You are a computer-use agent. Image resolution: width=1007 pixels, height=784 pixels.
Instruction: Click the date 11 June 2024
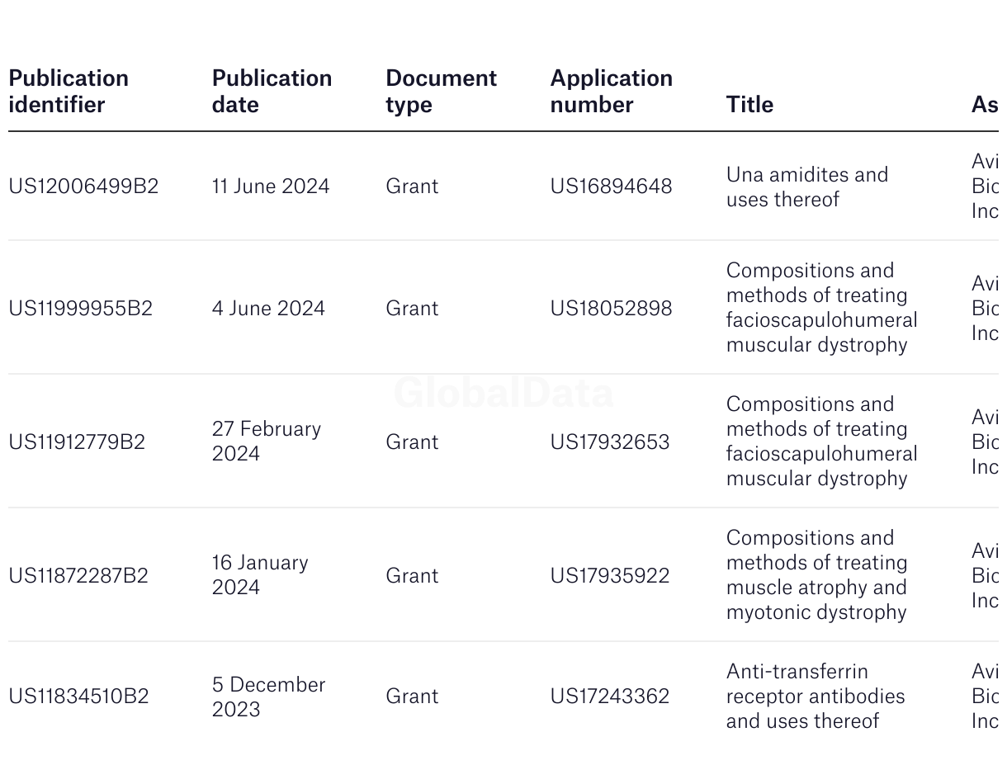(271, 187)
